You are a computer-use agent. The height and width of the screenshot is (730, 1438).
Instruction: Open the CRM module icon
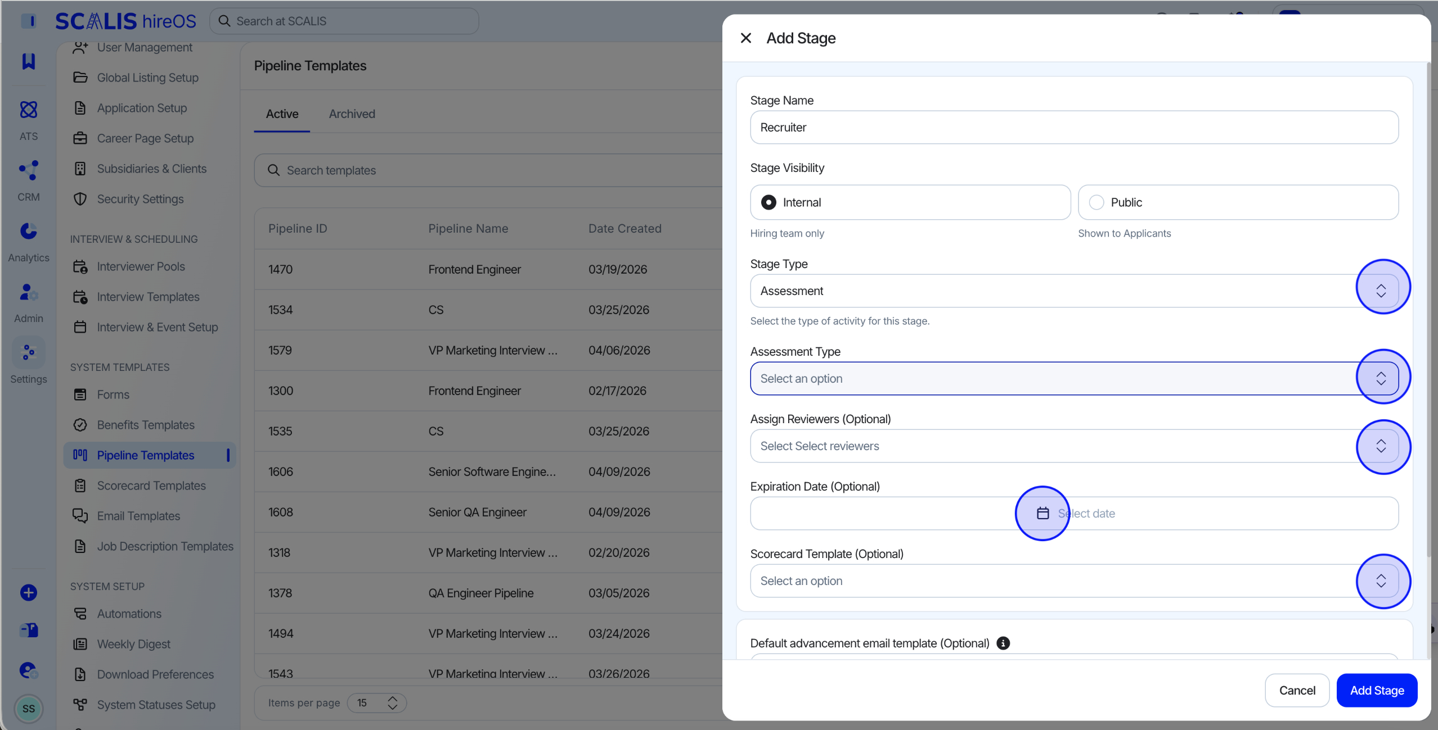(x=29, y=170)
